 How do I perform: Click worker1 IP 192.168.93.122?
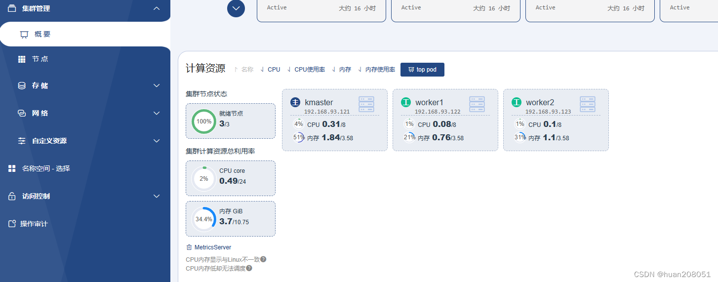point(438,112)
